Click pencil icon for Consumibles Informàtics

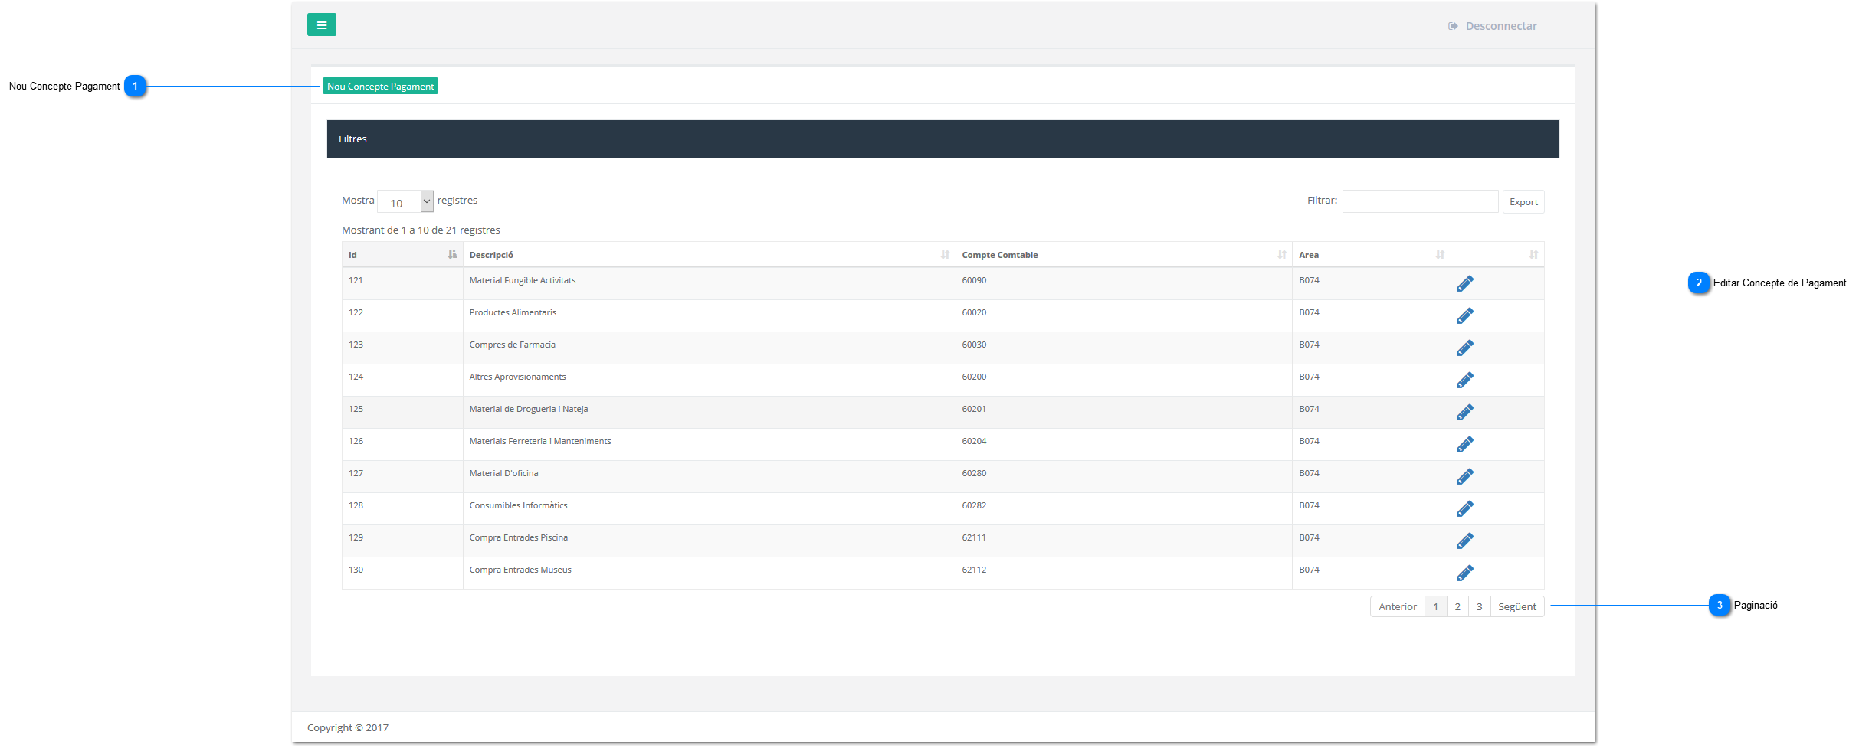(1464, 509)
